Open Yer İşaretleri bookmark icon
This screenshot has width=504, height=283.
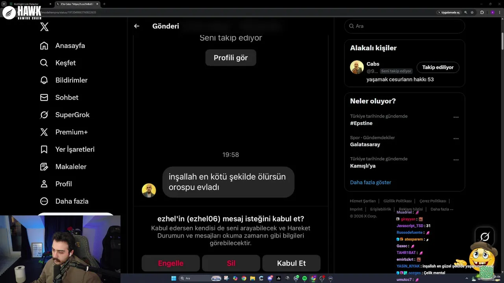click(x=44, y=149)
